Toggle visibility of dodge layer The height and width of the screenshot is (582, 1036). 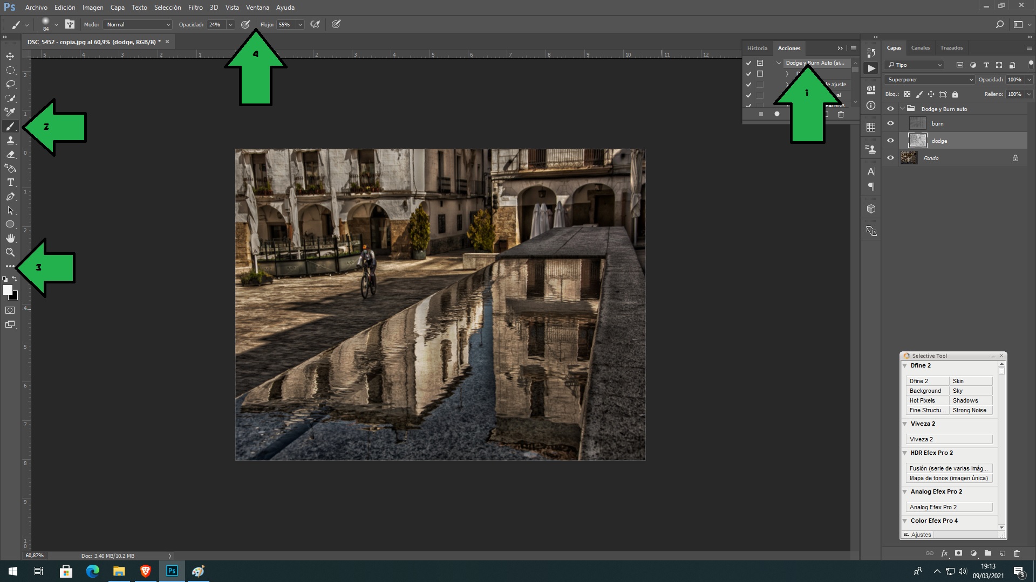(x=889, y=140)
